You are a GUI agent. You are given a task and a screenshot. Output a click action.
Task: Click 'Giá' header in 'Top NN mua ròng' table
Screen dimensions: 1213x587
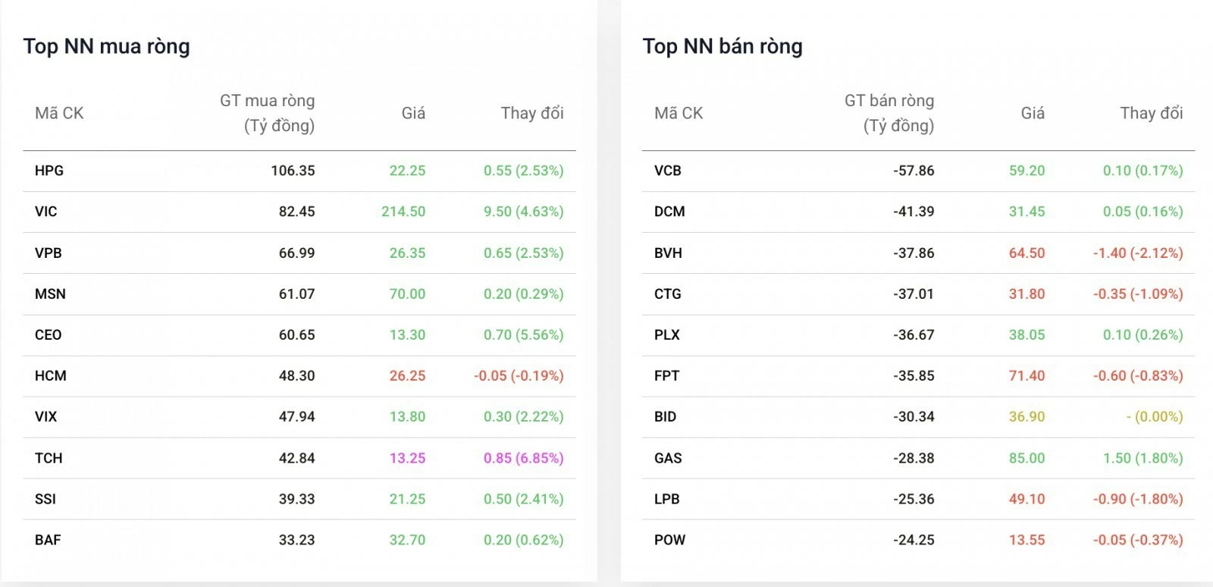point(413,113)
